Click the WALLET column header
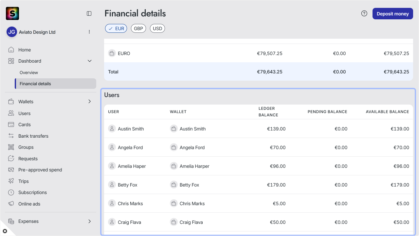 click(178, 112)
